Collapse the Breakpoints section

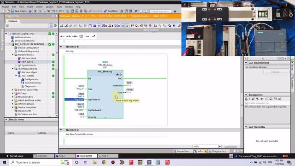point(246,95)
